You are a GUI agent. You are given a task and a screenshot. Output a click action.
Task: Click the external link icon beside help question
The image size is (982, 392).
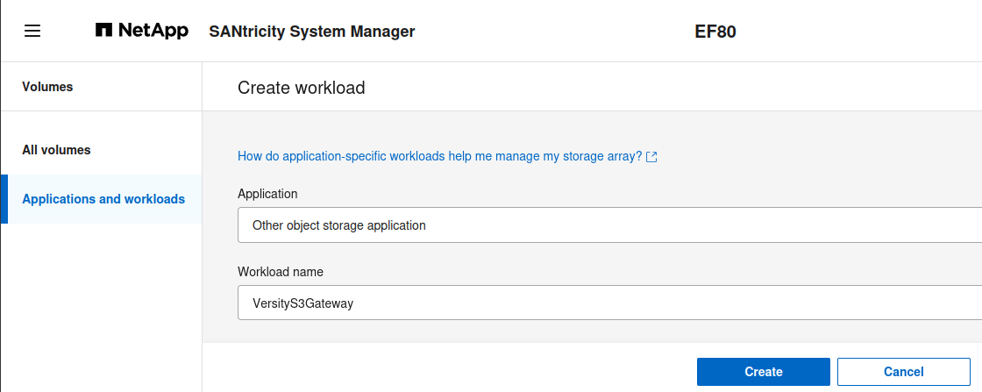[x=651, y=157]
